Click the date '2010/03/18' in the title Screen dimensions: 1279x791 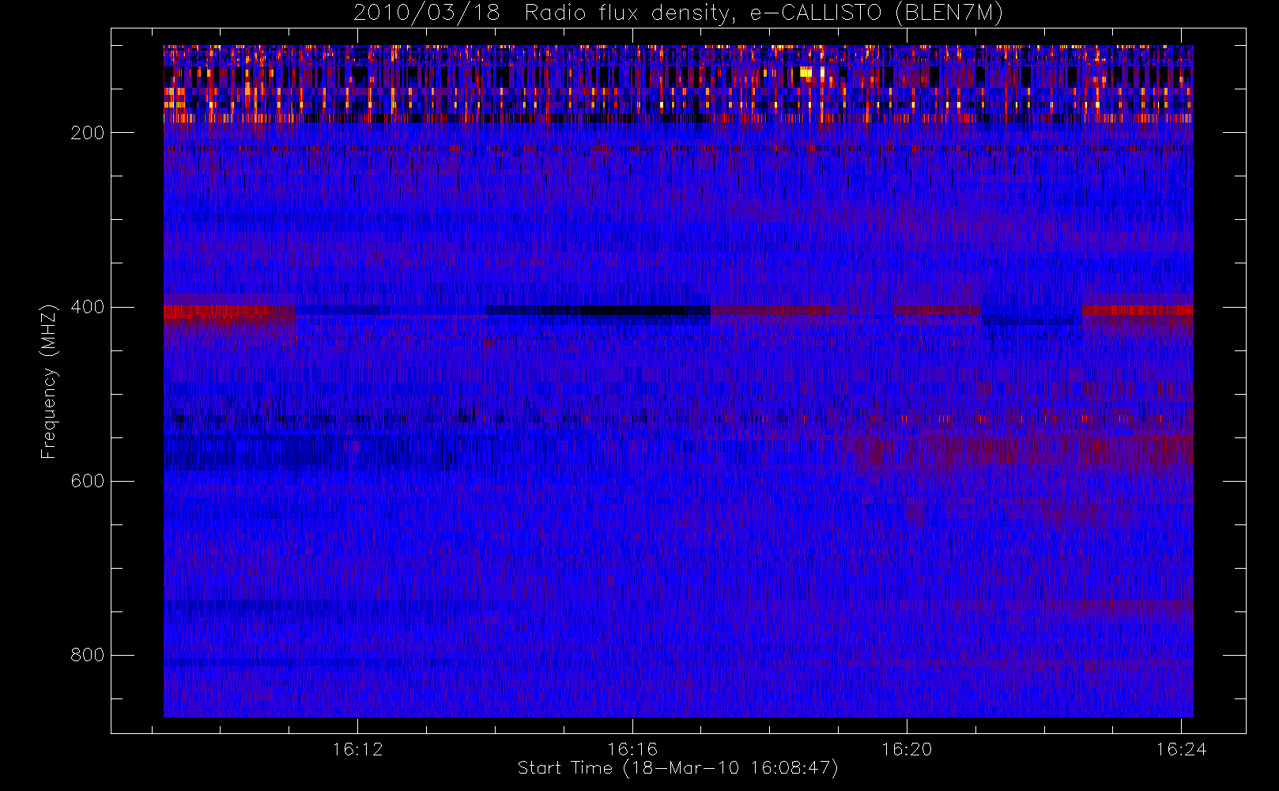click(x=427, y=13)
